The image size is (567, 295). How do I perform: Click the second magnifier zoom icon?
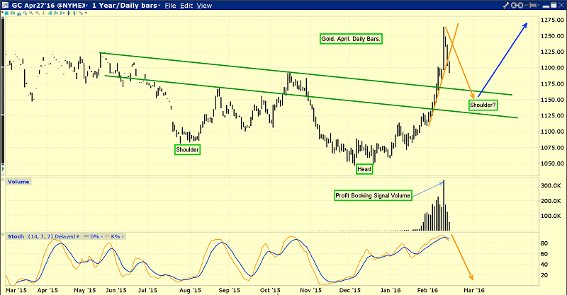(x=38, y=13)
